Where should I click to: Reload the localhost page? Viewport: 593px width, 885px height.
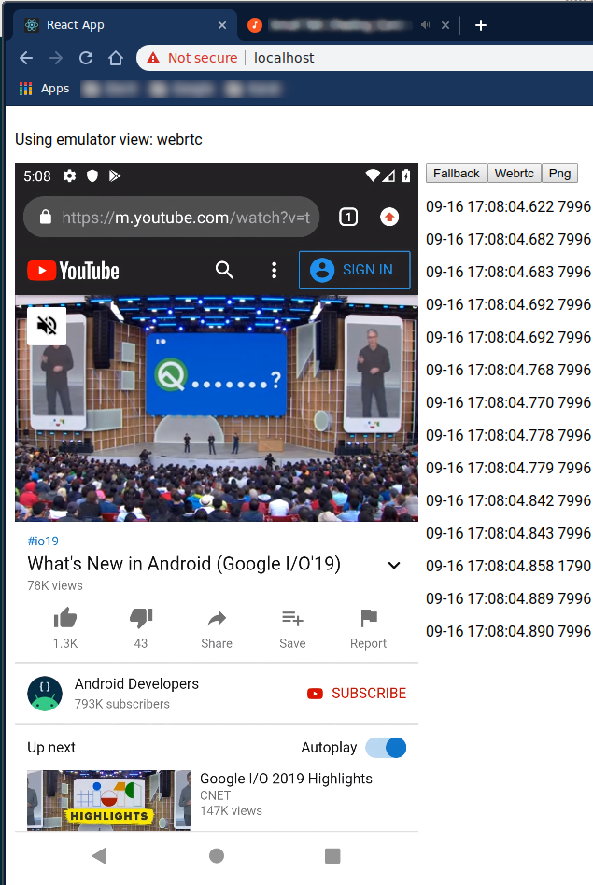(86, 58)
